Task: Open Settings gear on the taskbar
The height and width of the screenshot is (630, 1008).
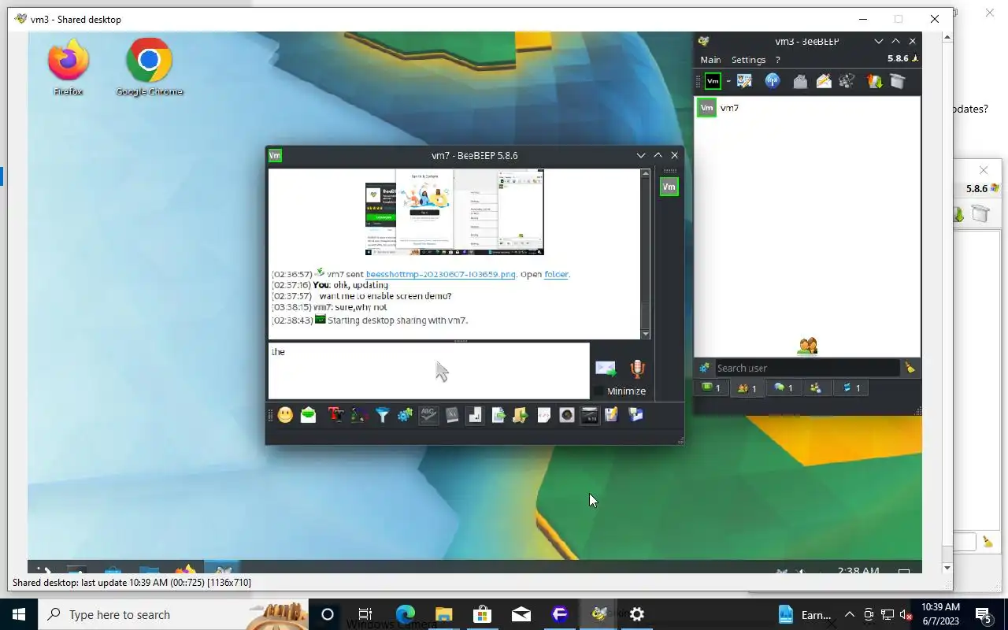Action: 637,614
